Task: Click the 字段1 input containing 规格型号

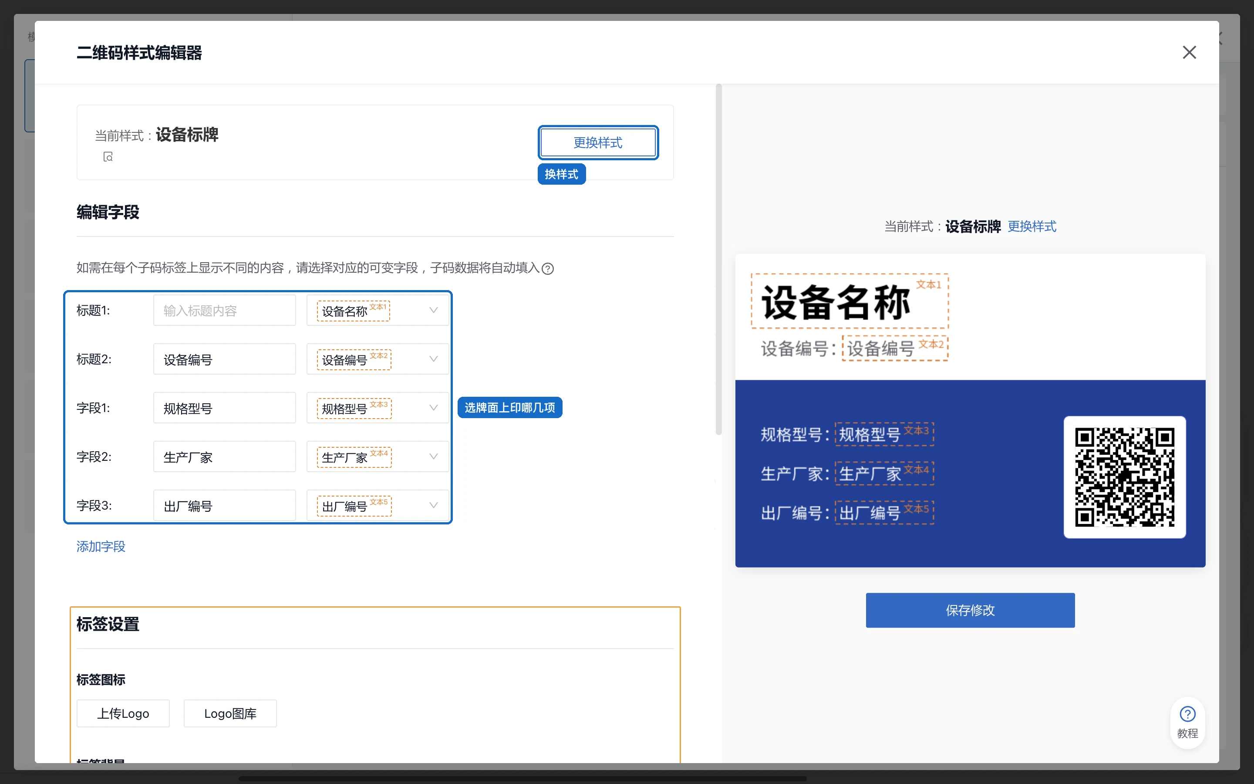Action: (224, 408)
